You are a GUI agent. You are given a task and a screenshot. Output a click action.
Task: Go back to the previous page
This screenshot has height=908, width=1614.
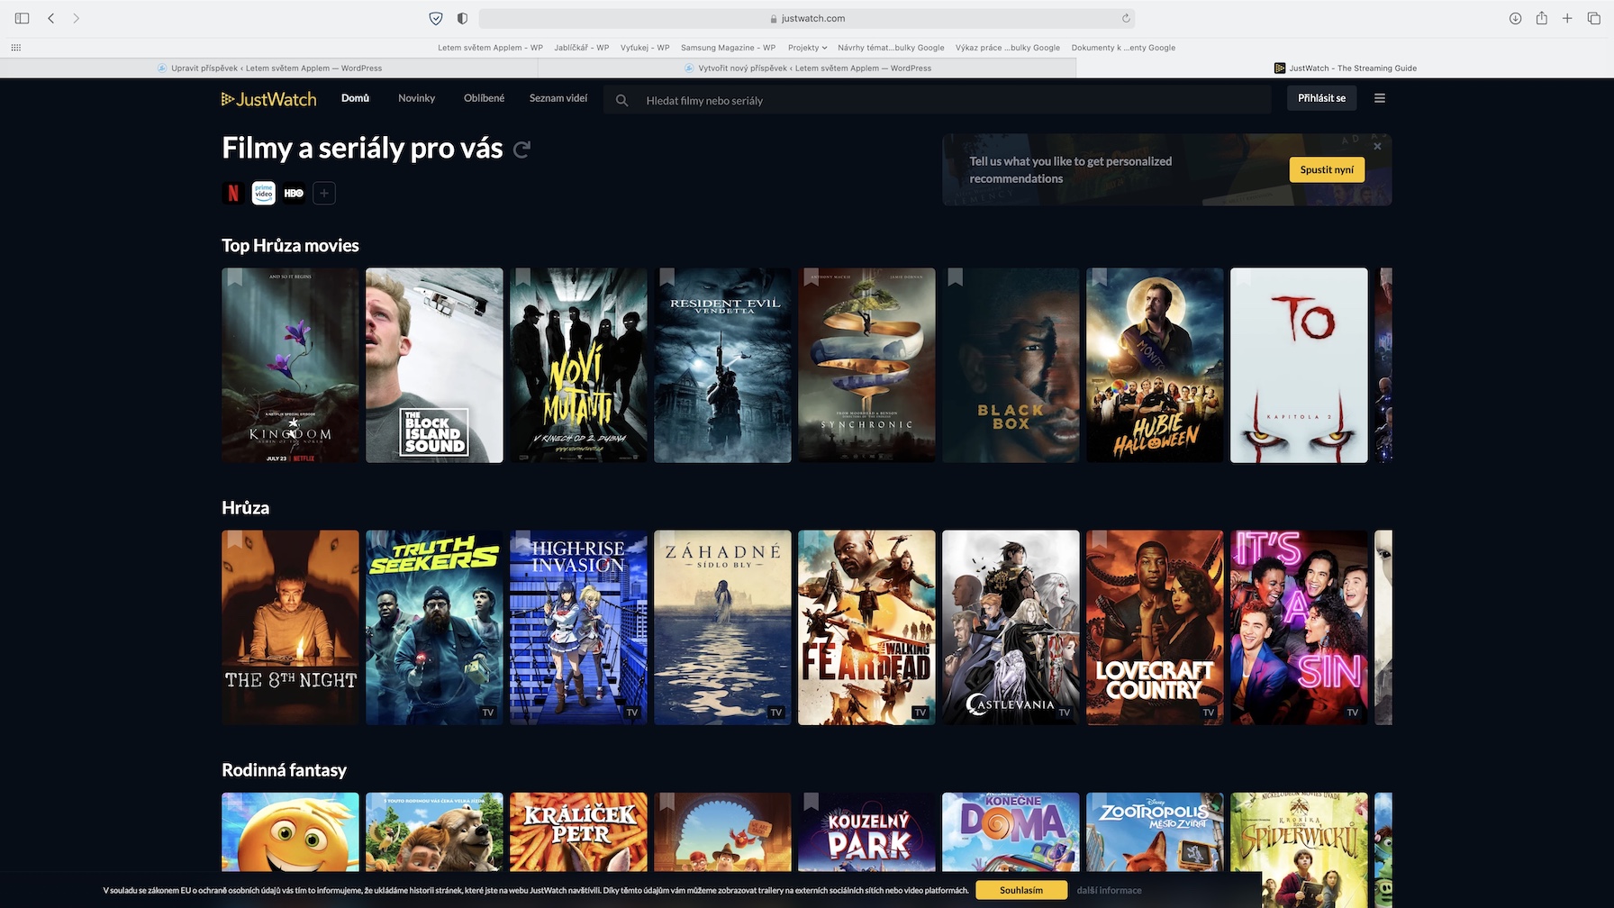click(51, 18)
